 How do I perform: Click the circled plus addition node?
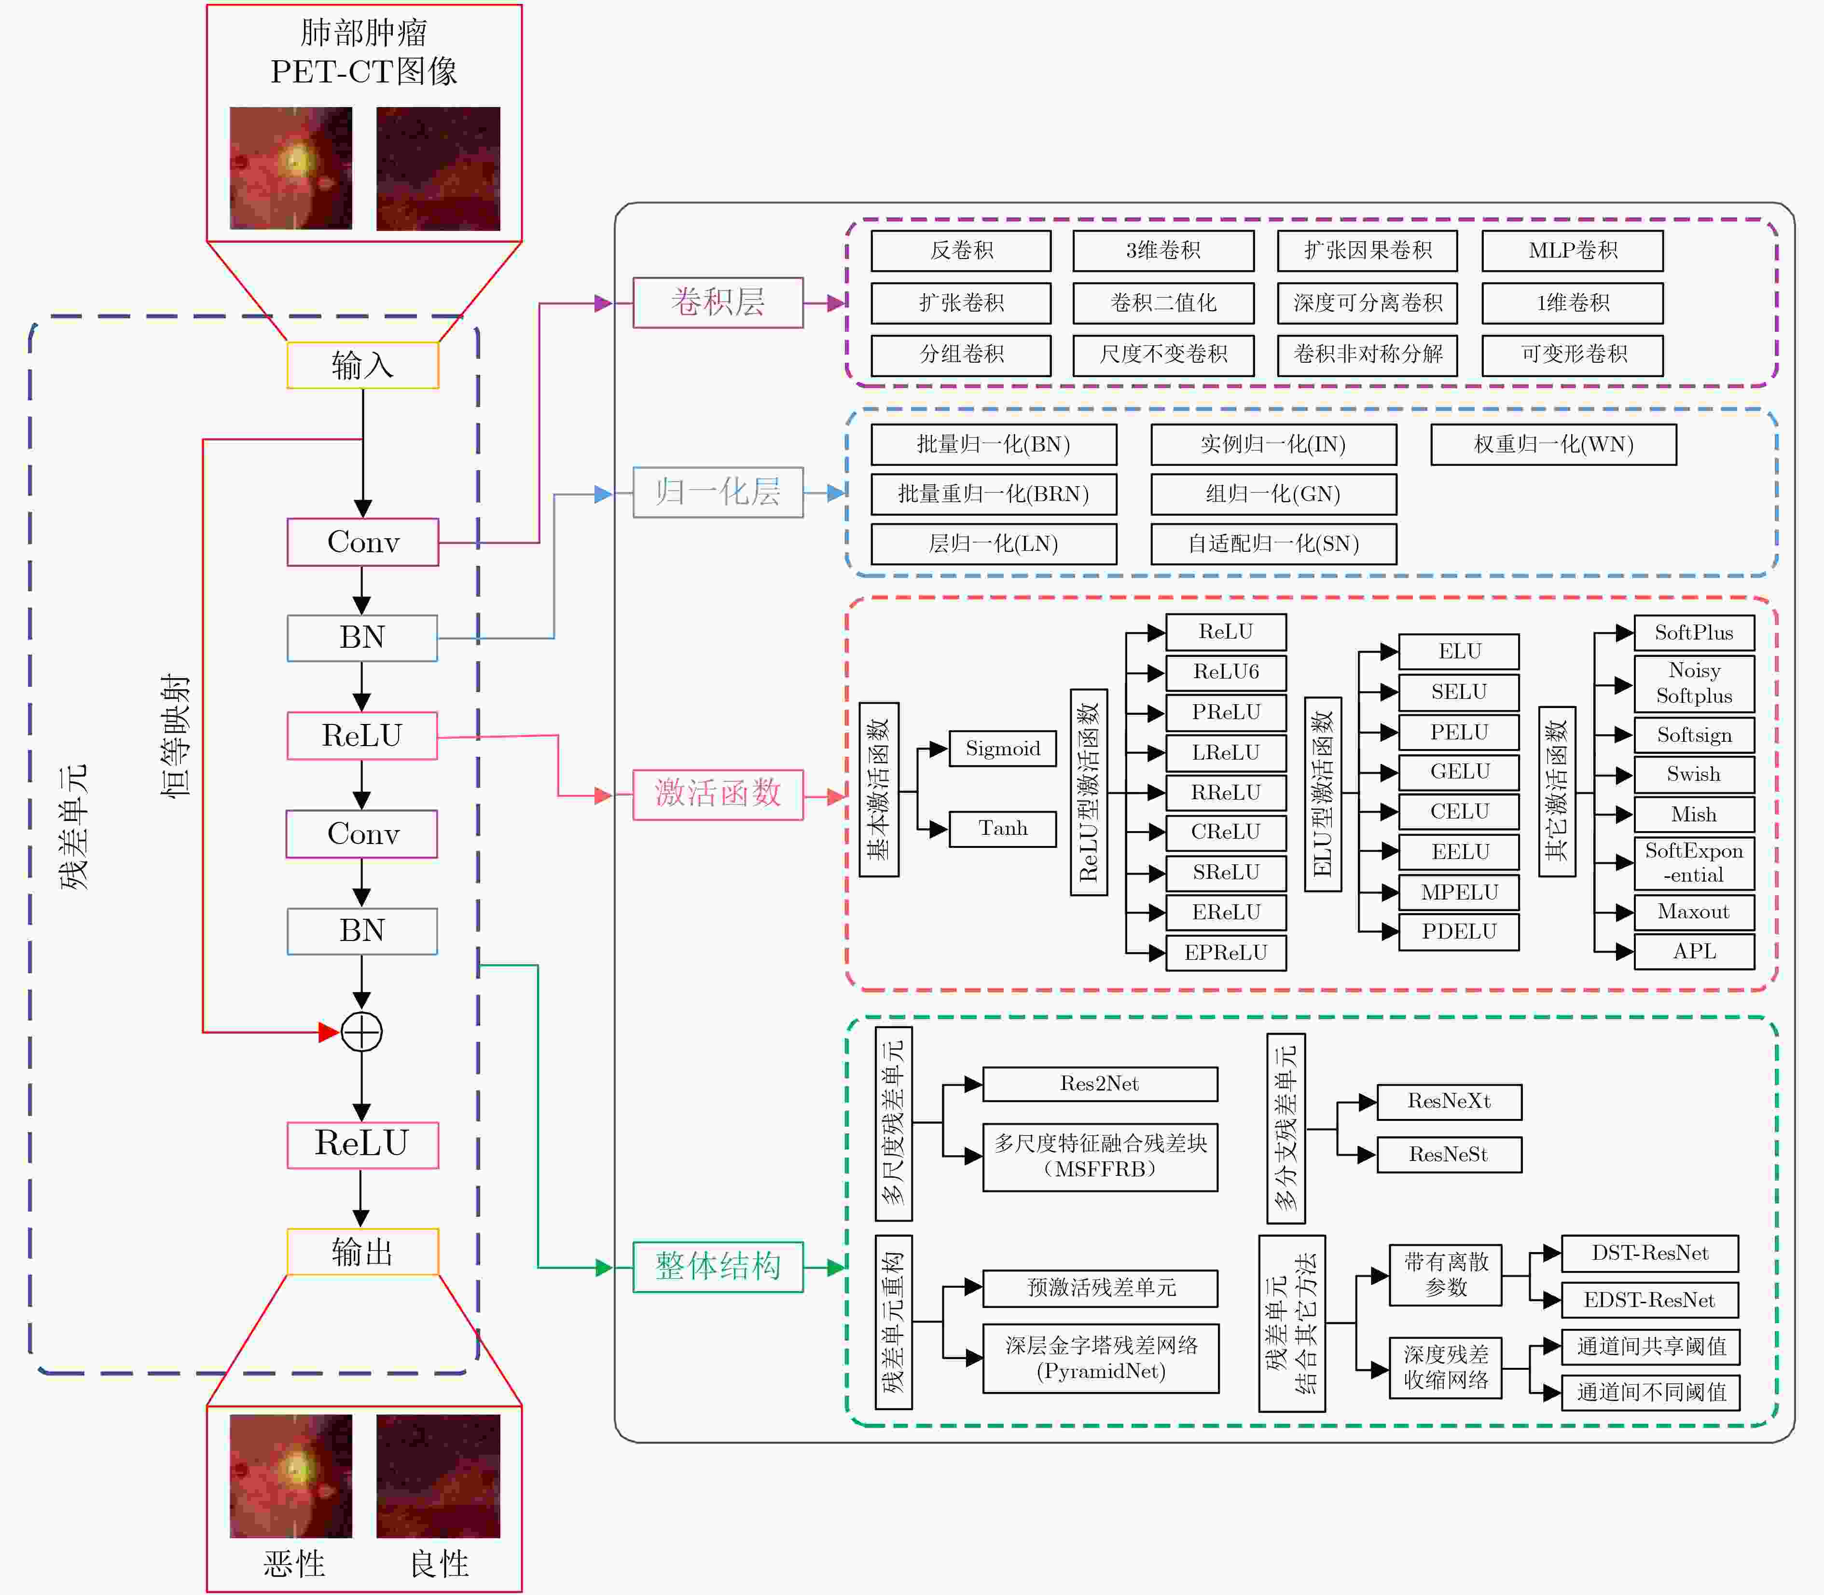[x=361, y=1033]
